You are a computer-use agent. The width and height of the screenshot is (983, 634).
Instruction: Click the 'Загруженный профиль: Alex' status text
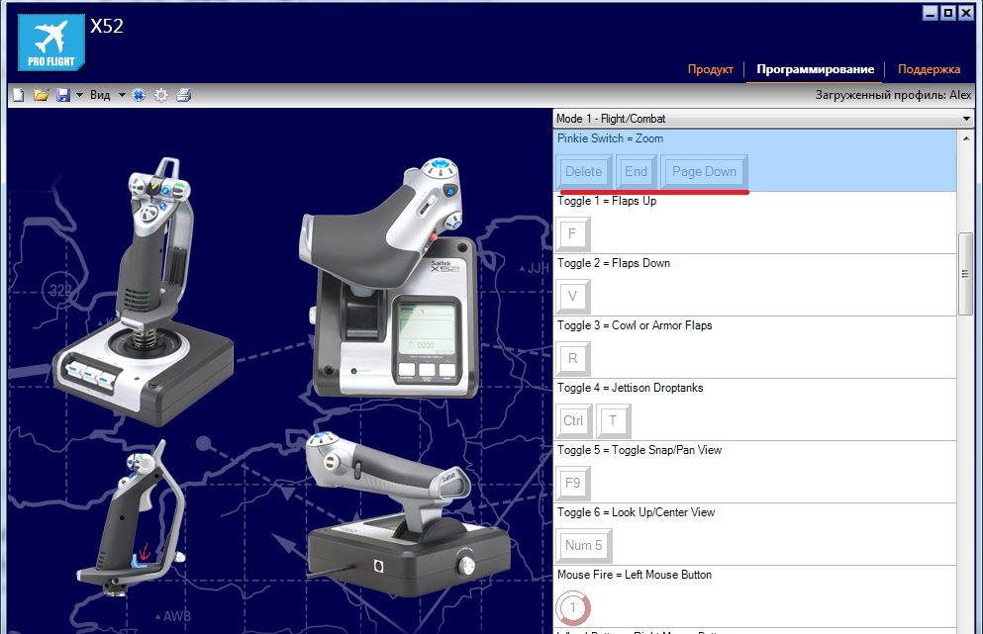893,95
